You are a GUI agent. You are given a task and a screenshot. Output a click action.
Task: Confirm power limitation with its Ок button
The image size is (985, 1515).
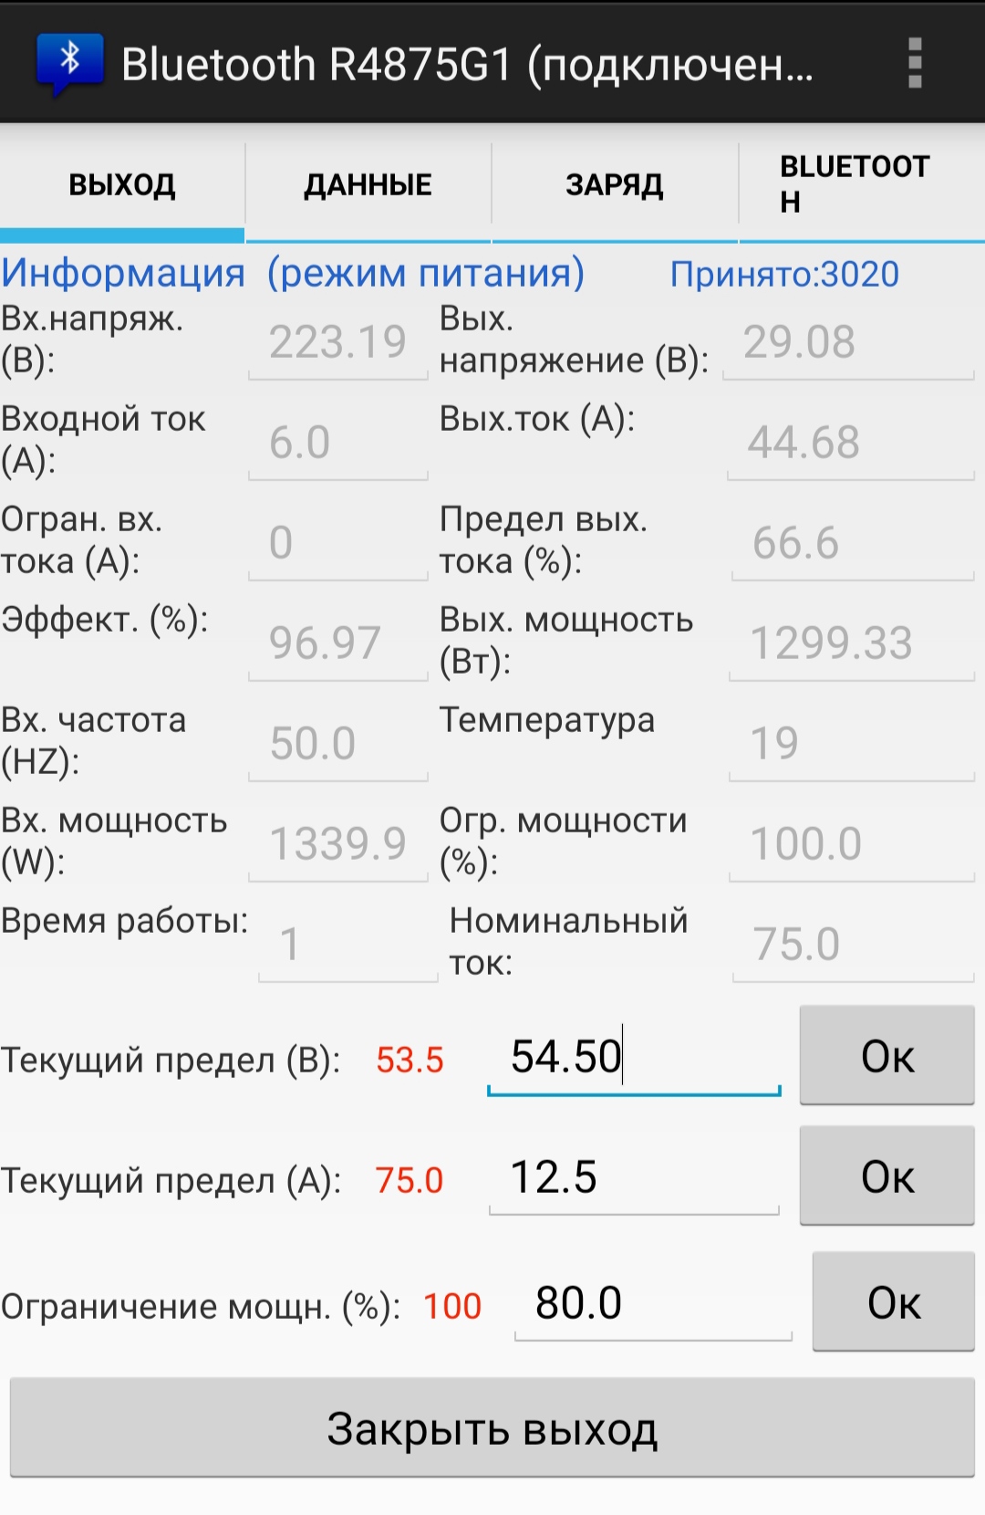(x=894, y=1302)
